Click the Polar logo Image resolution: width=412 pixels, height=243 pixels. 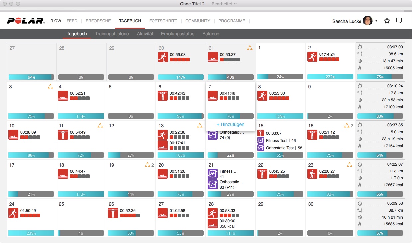point(26,21)
